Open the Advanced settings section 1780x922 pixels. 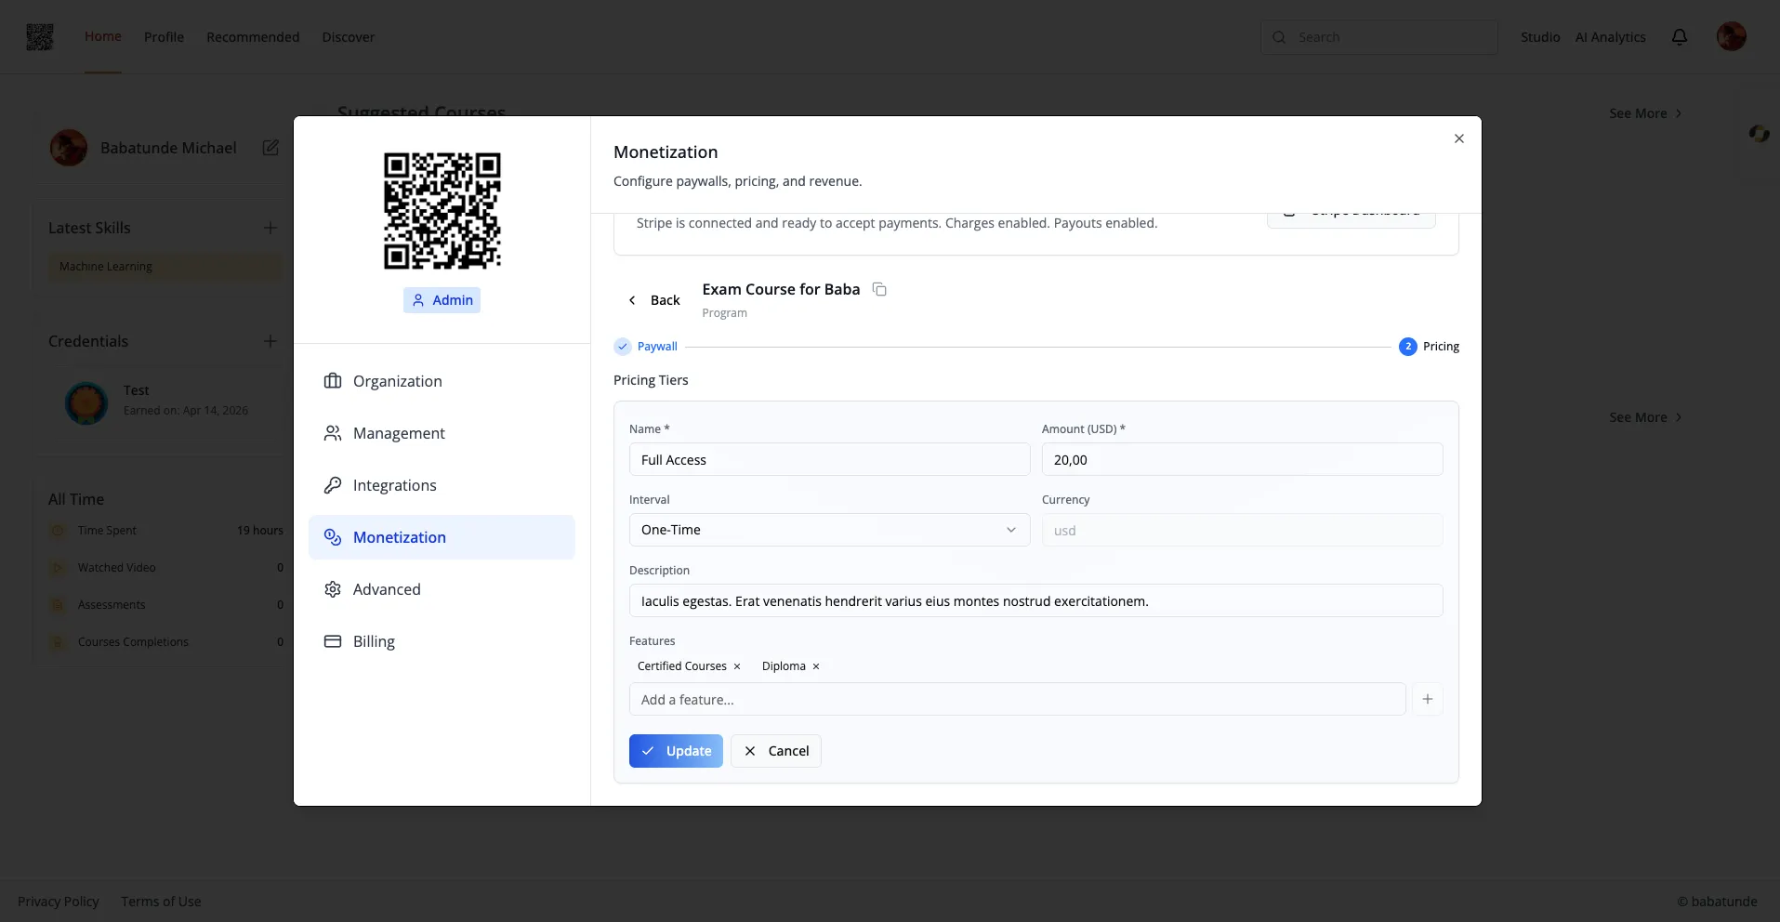[442, 589]
